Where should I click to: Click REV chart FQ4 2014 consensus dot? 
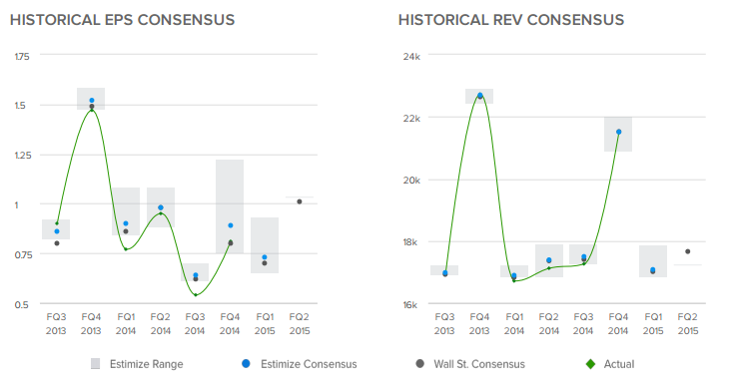coord(619,132)
